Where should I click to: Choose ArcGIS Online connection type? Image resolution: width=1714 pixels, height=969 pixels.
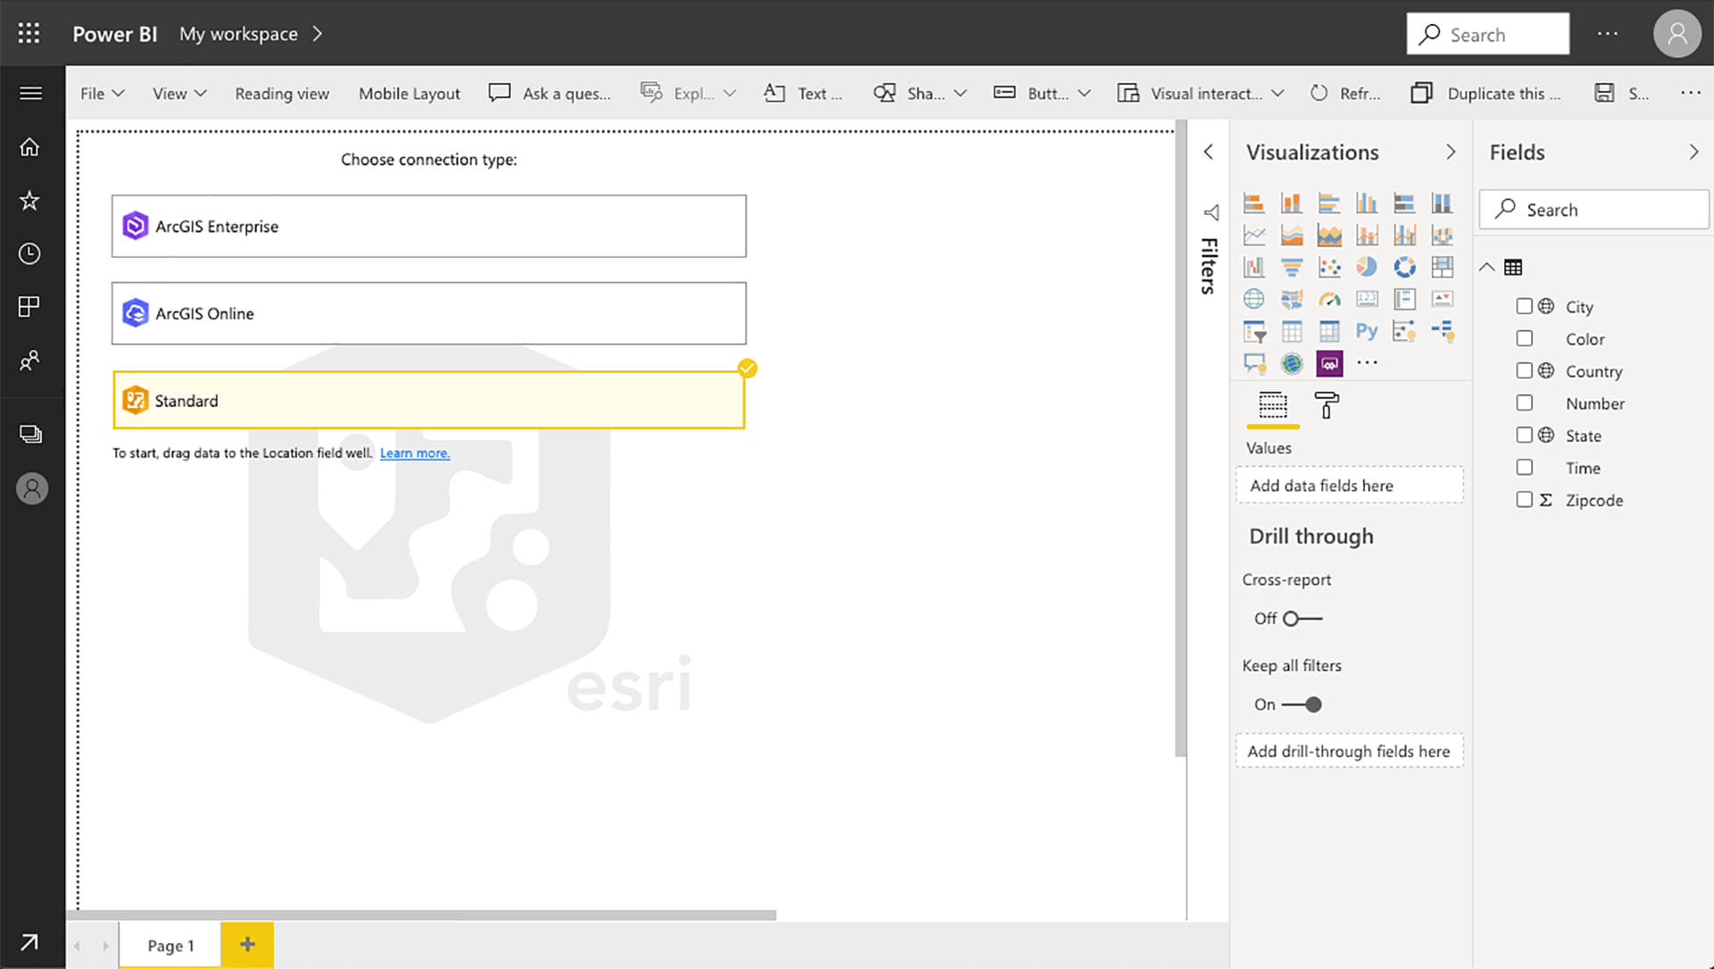coord(428,314)
